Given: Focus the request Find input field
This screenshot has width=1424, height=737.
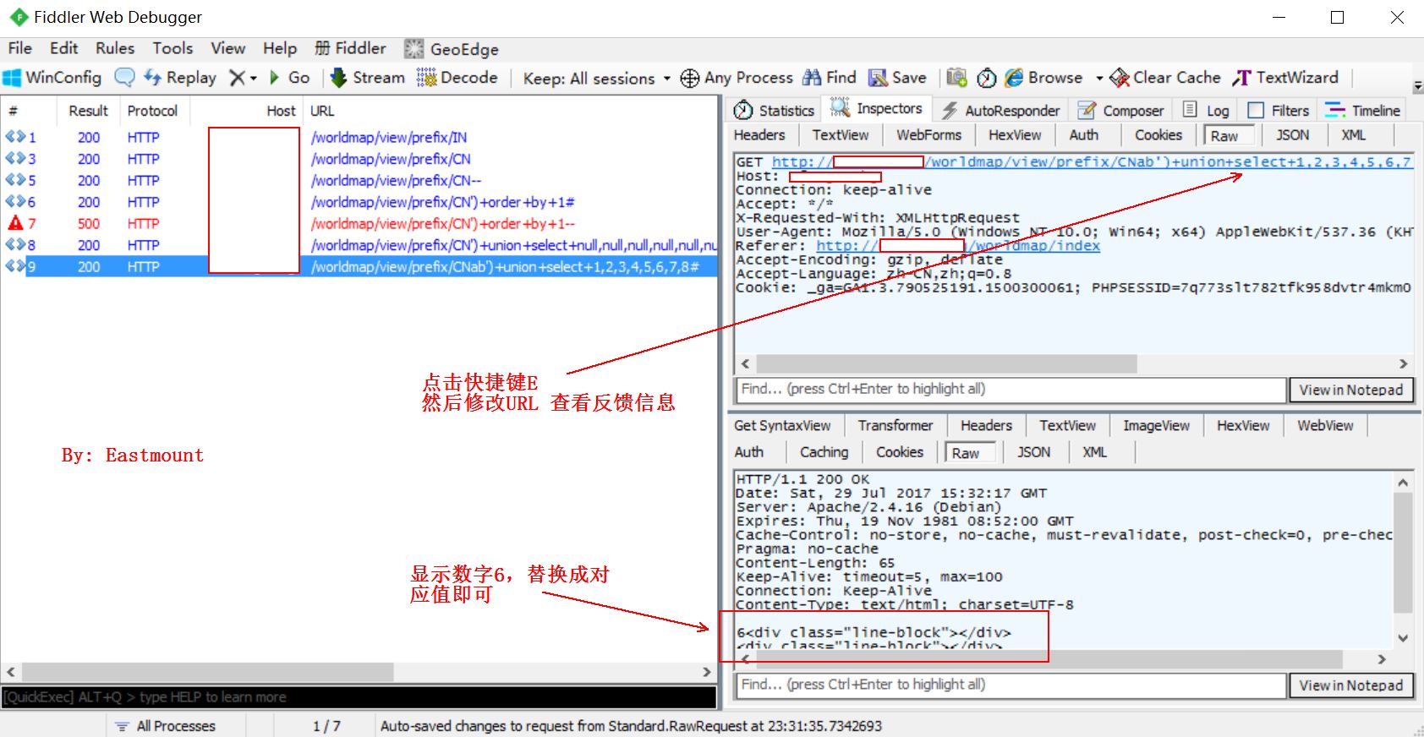Looking at the screenshot, I should [1011, 390].
